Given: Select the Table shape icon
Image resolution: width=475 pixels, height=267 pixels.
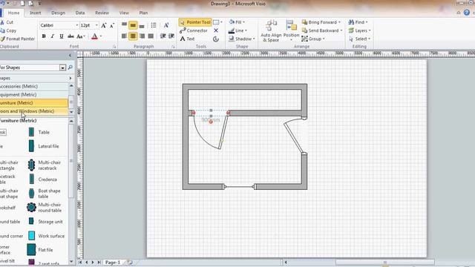Looking at the screenshot, I should 31,132.
